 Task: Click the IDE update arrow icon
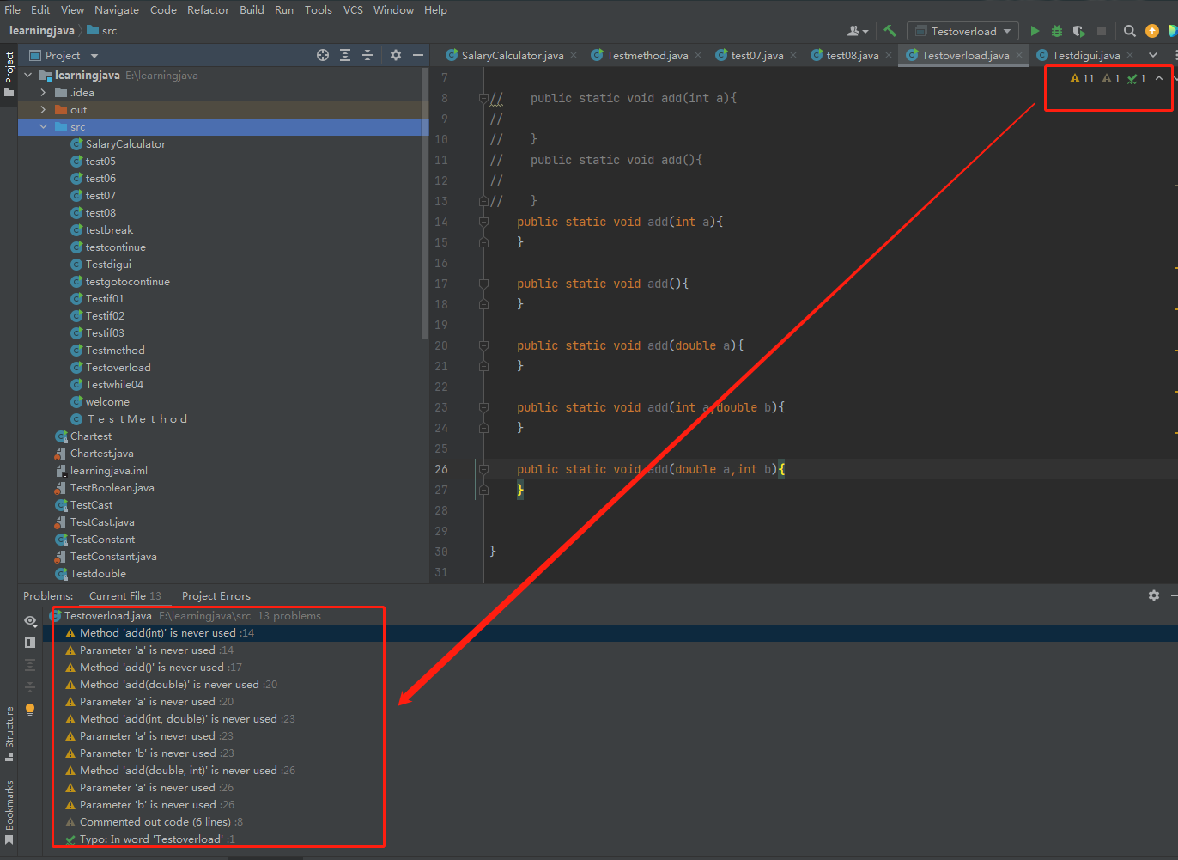(1152, 31)
